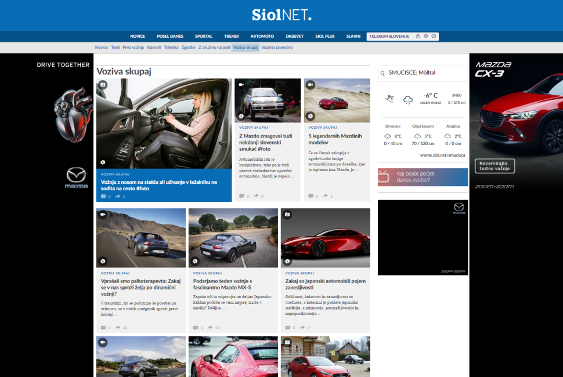This screenshot has height=377, width=563.
Task: Click TELEKOM SLOVENIJE link
Action: pos(389,36)
